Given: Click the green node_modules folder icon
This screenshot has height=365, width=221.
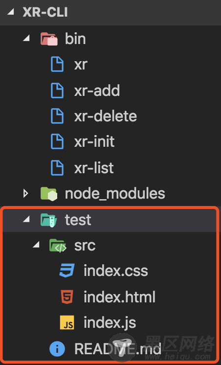Looking at the screenshot, I should (49, 194).
